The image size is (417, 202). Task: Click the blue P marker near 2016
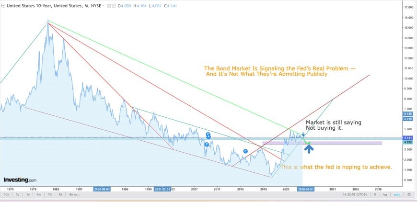click(245, 151)
